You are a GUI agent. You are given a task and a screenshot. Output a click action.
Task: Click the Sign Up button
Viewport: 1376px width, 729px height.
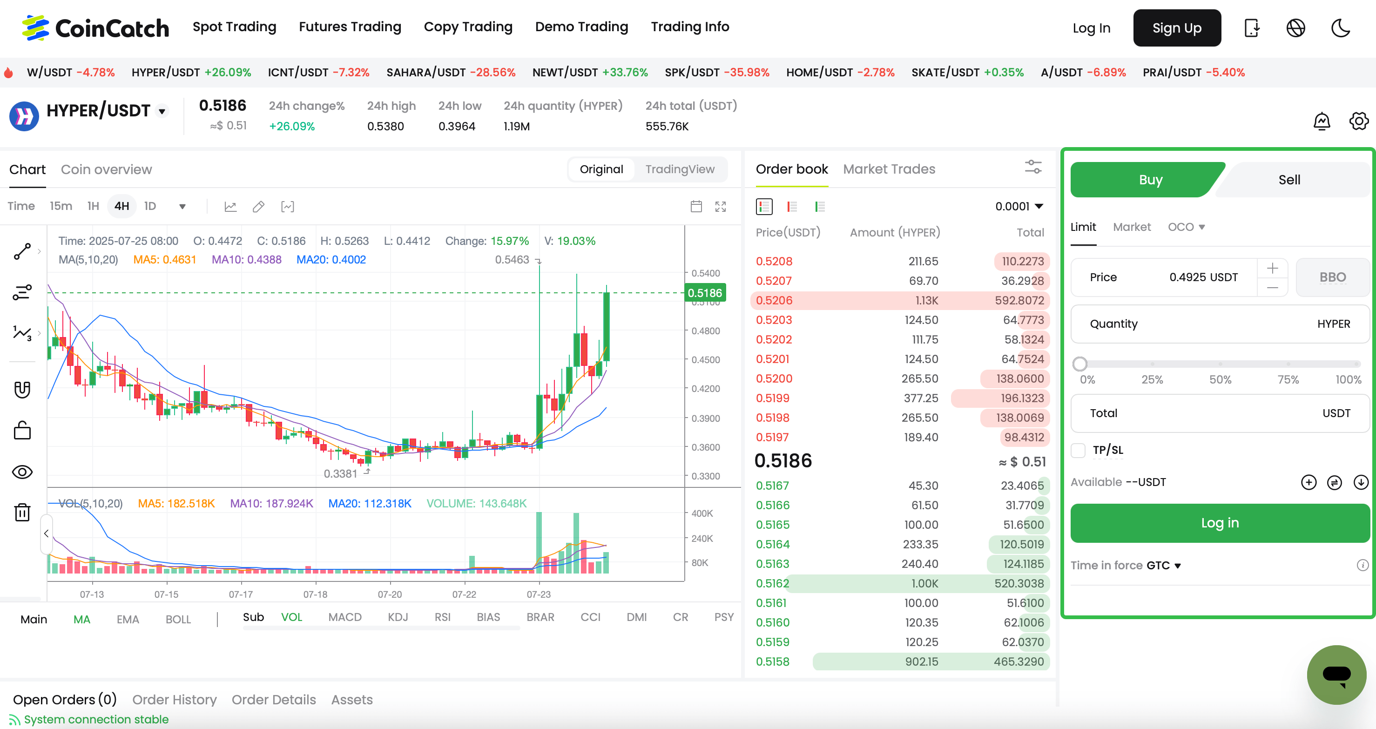pyautogui.click(x=1177, y=28)
